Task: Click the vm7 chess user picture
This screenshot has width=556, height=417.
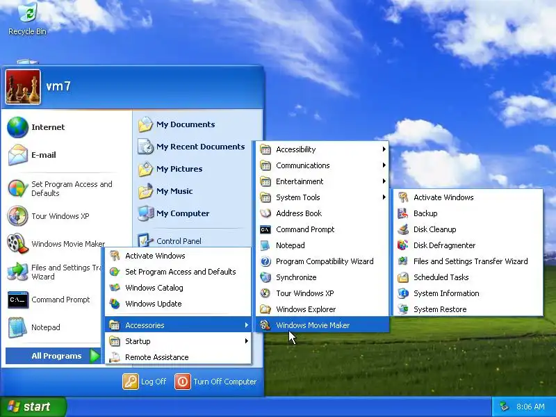Action: (x=23, y=87)
